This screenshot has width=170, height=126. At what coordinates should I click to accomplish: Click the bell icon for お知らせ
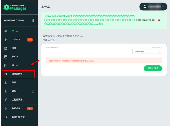coord(6,108)
